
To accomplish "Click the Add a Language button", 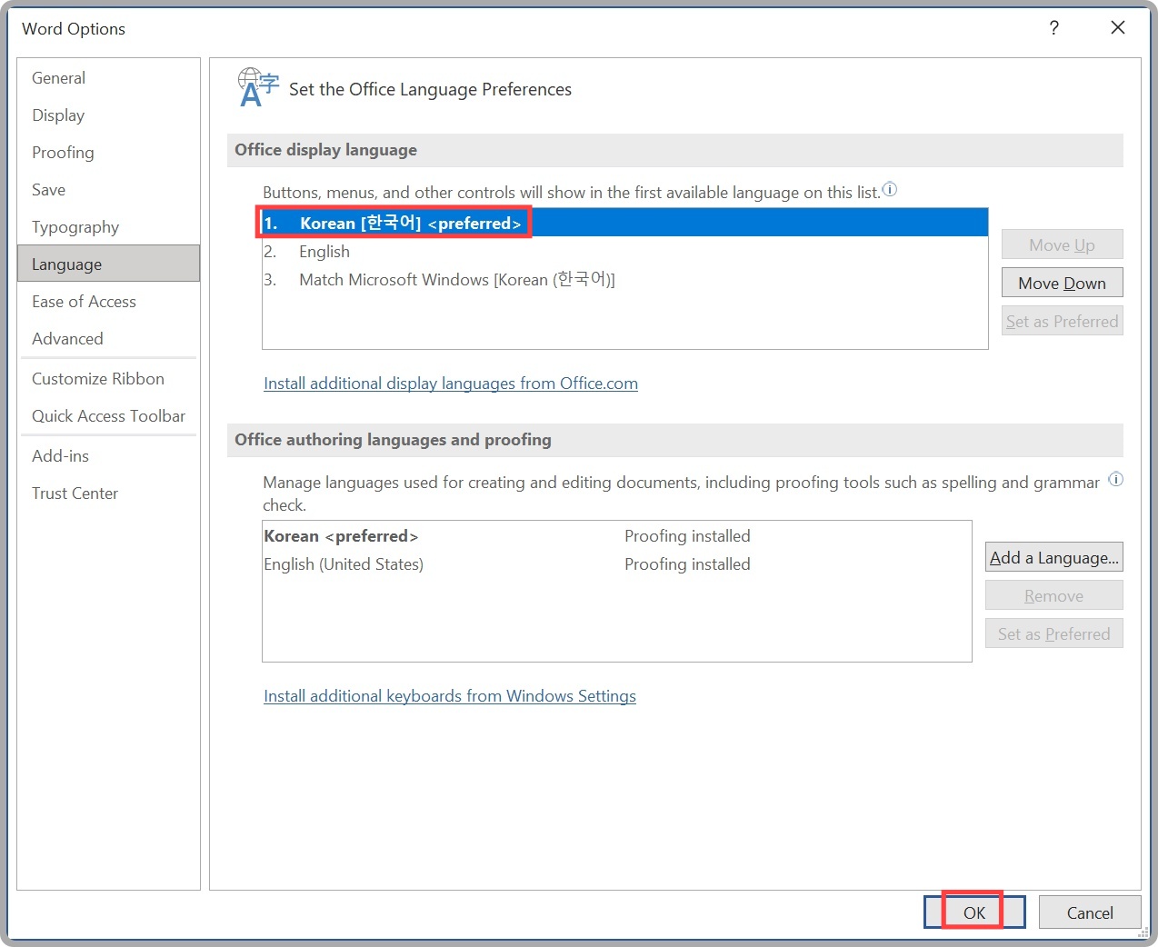I will point(1053,557).
